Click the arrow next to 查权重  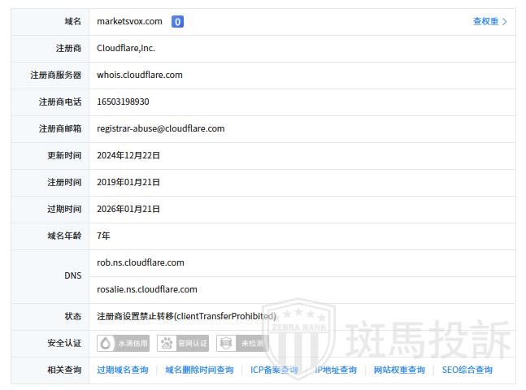(505, 22)
